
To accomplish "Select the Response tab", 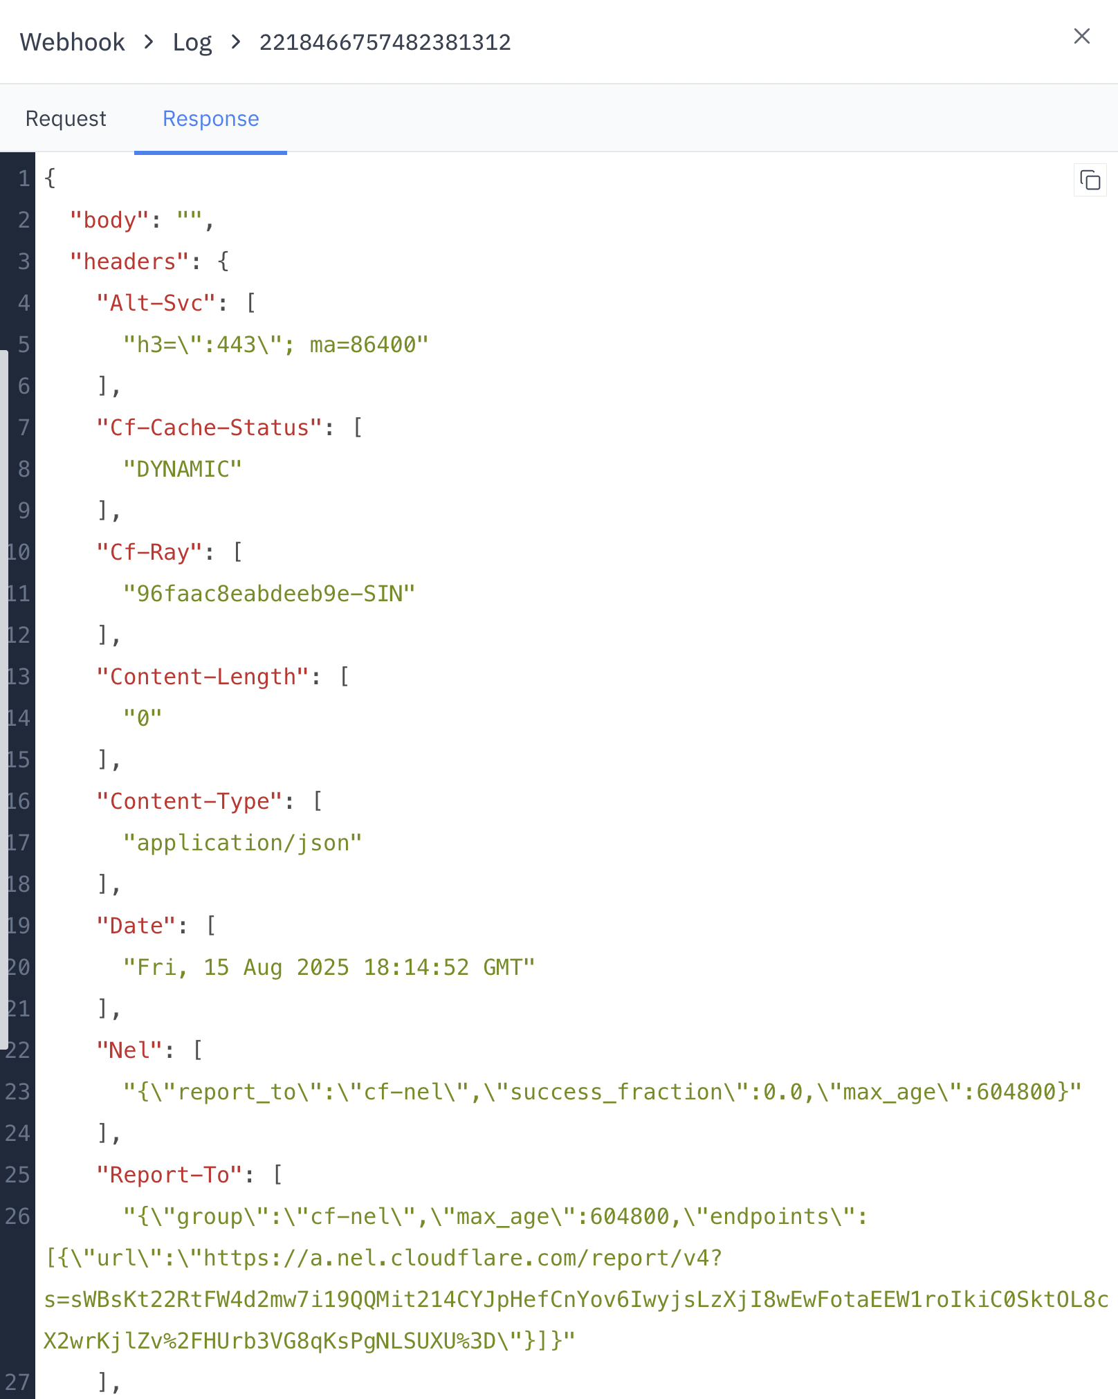I will 210,118.
